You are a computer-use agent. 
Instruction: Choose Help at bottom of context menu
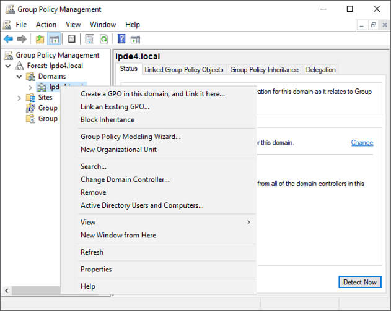point(159,286)
